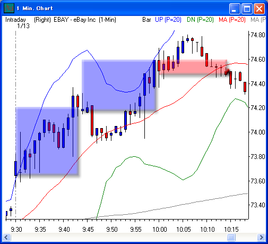The width and height of the screenshot is (268, 244).
Task: Maximize the 1 Min. Chart window
Action: (x=247, y=9)
